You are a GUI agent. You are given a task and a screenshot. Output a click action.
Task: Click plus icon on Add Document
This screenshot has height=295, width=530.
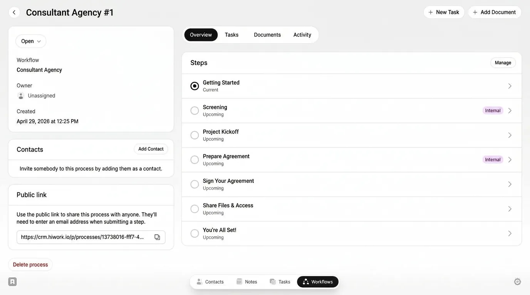[475, 12]
